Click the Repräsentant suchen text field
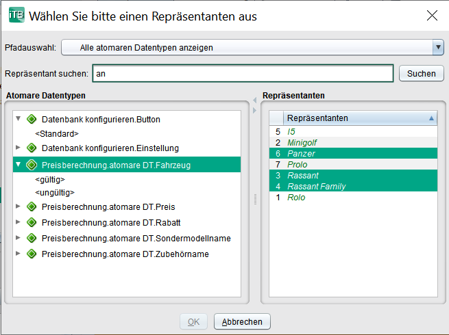Image resolution: width=449 pixels, height=335 pixels. pos(243,73)
